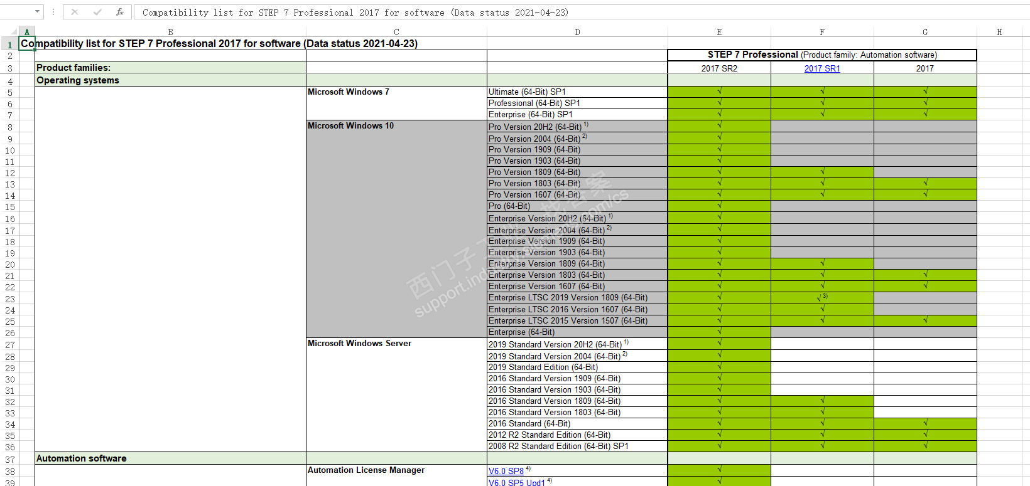The image size is (1030, 486).
Task: Select row 1 header
Action: pos(9,44)
